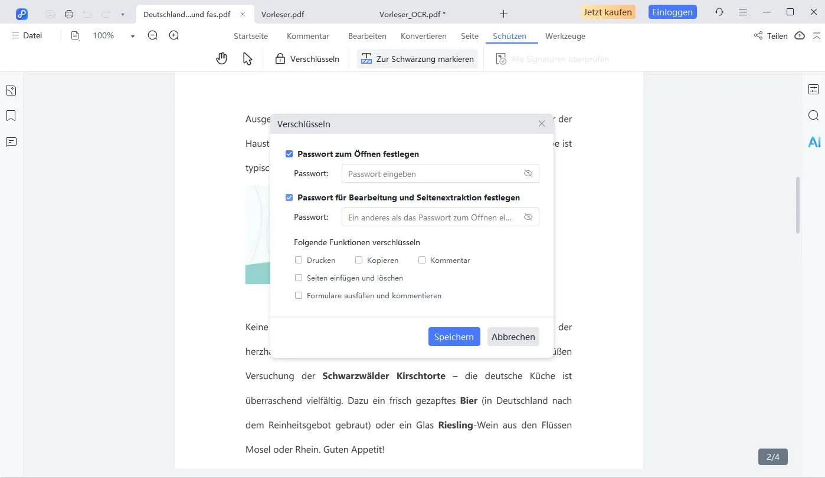Focus the editing password input field
This screenshot has width=825, height=478.
(440, 217)
